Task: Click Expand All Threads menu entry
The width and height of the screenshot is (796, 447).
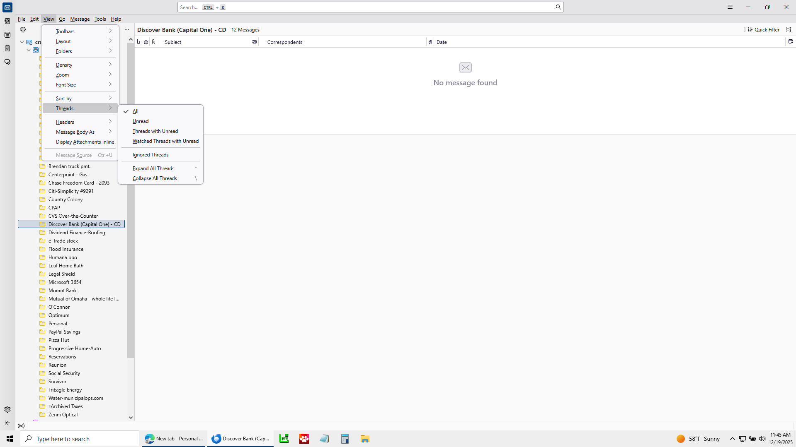Action: click(153, 168)
